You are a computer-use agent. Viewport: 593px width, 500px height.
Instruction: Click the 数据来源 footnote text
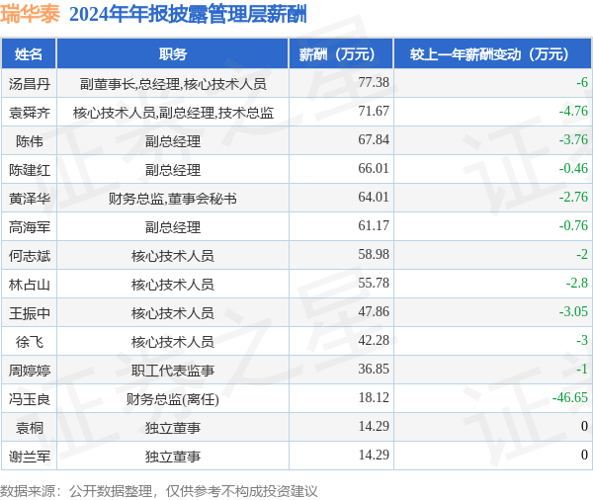[x=159, y=491]
